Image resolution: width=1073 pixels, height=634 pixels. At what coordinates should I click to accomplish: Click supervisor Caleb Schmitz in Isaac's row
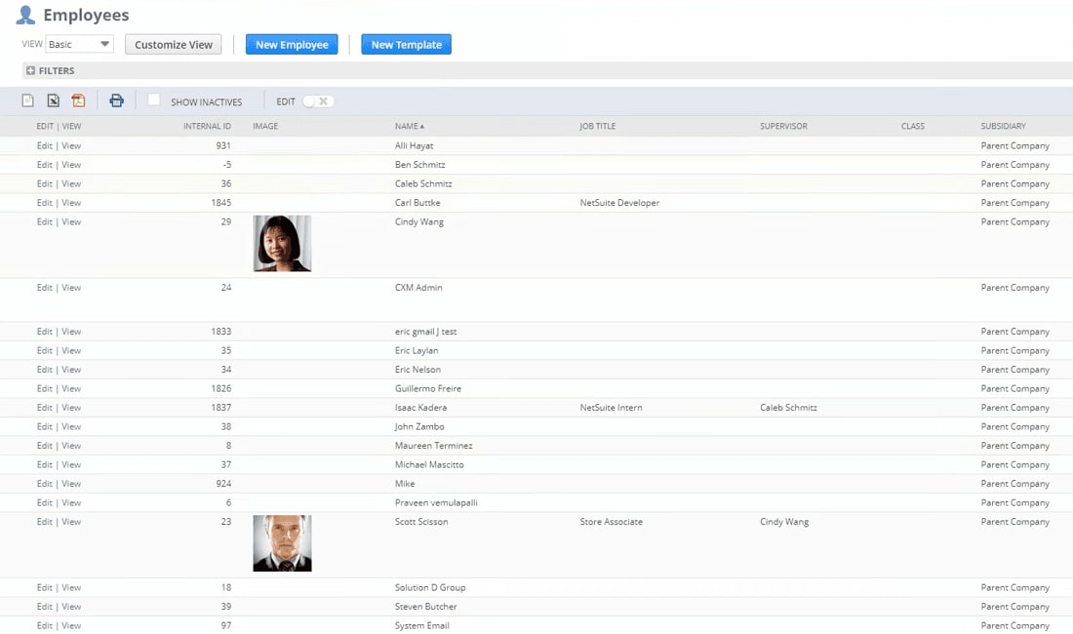[788, 408]
